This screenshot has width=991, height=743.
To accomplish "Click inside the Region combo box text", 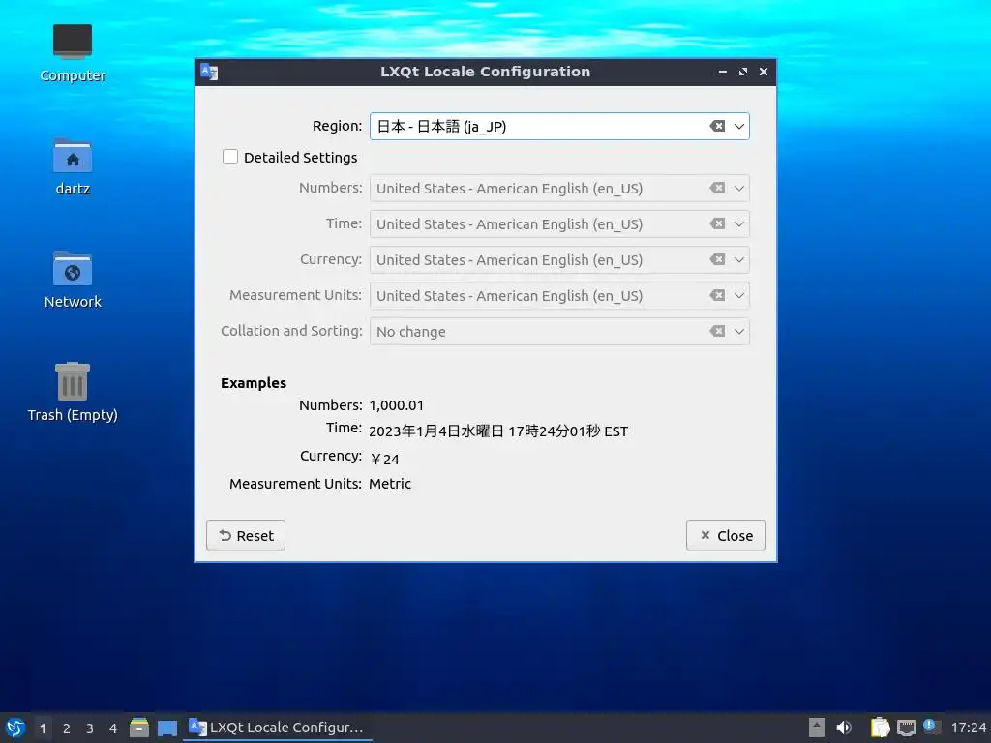I will click(441, 127).
